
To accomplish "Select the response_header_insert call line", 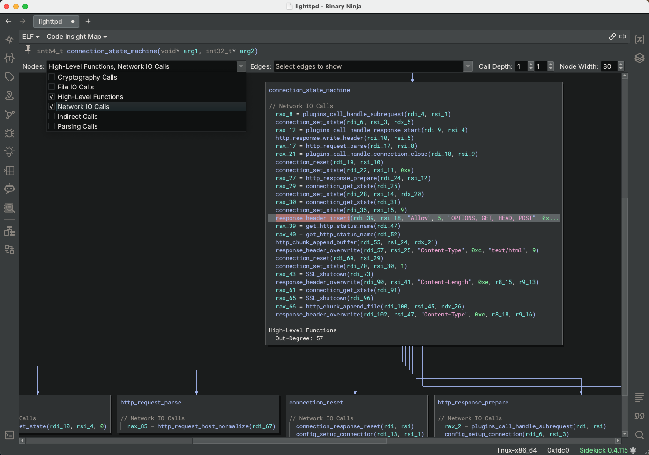I will click(414, 218).
